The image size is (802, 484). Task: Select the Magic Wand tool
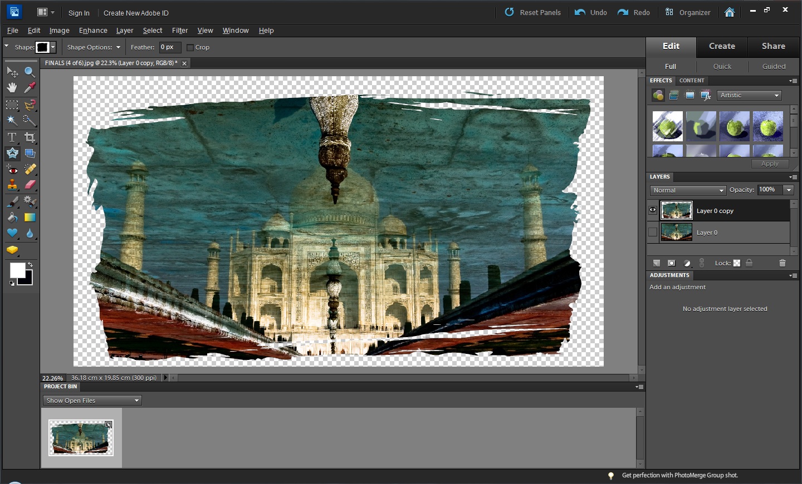click(12, 120)
